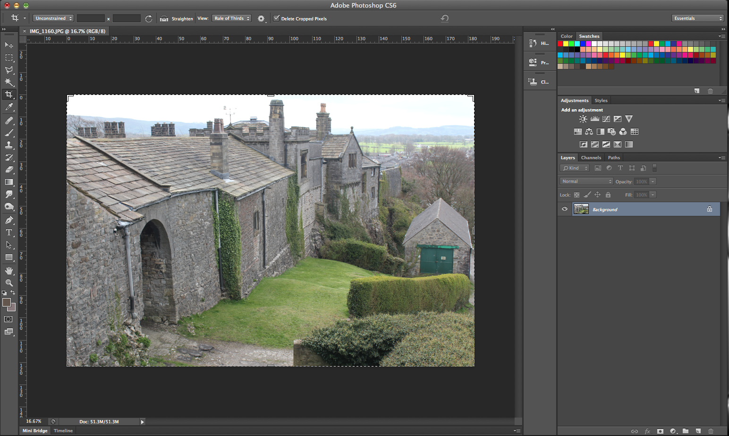Click the Background layer thumbnail
The height and width of the screenshot is (436, 729).
click(581, 209)
